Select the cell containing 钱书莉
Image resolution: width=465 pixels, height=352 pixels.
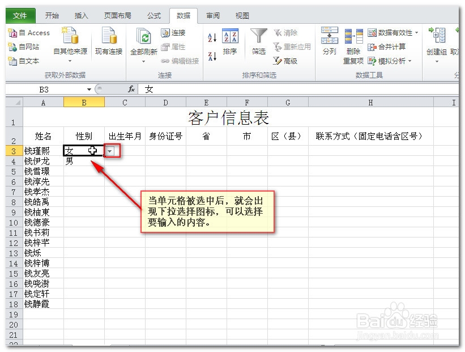click(43, 233)
